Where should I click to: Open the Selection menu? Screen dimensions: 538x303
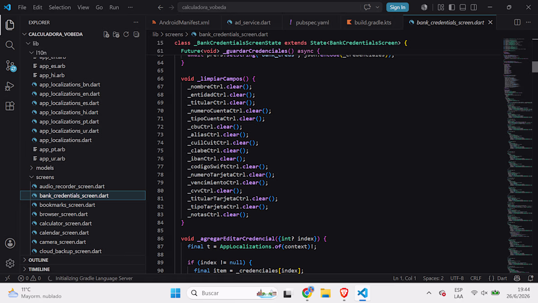(60, 7)
